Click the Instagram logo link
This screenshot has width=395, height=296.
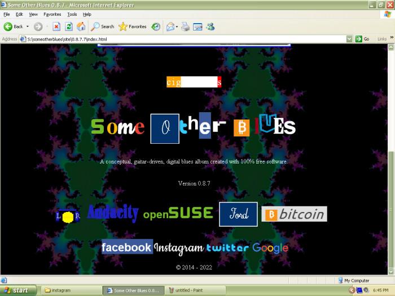click(x=179, y=248)
